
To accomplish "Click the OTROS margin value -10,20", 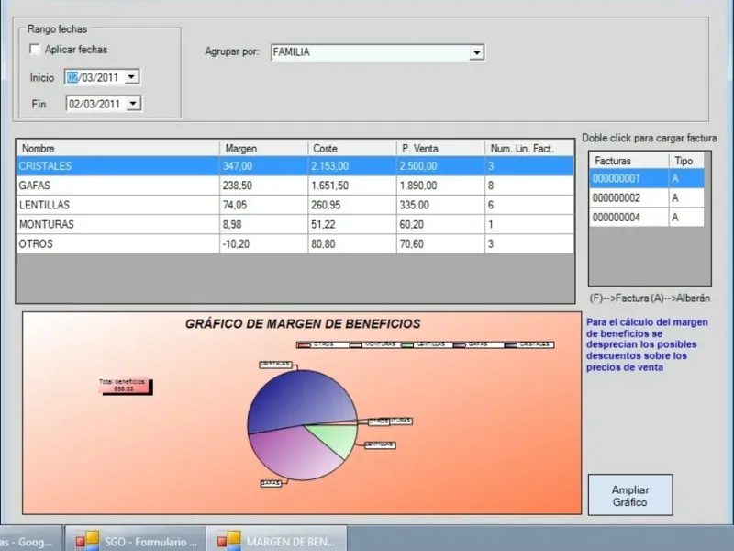I will click(x=237, y=244).
